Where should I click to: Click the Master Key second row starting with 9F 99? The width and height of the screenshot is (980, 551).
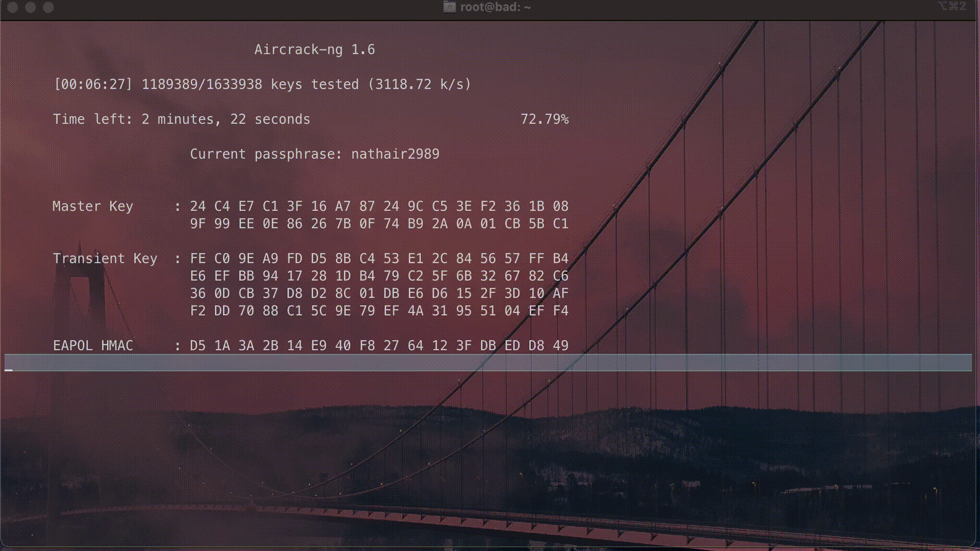pos(379,223)
